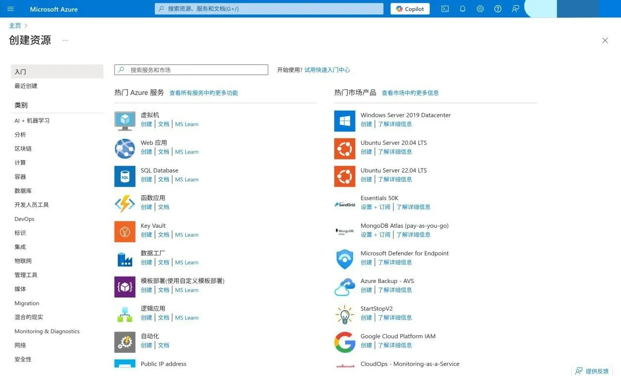Open the notifications bell

point(462,9)
